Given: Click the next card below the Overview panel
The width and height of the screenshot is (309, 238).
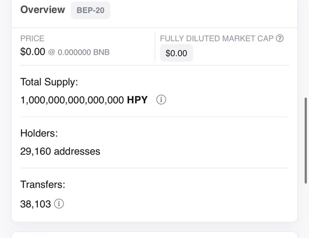Looking at the screenshot, I should pos(154,235).
